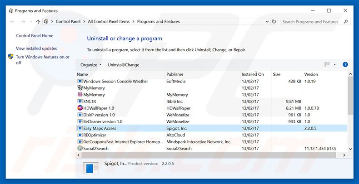Open the help question mark icon
Screen dimensions: 359x184
pyautogui.click(x=345, y=65)
